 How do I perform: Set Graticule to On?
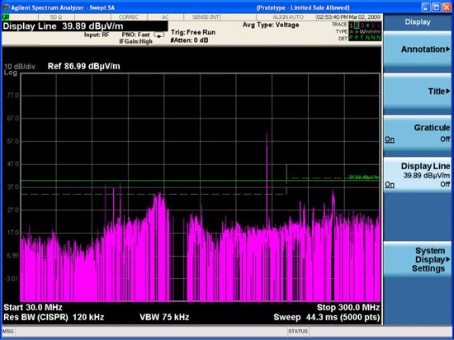390,139
